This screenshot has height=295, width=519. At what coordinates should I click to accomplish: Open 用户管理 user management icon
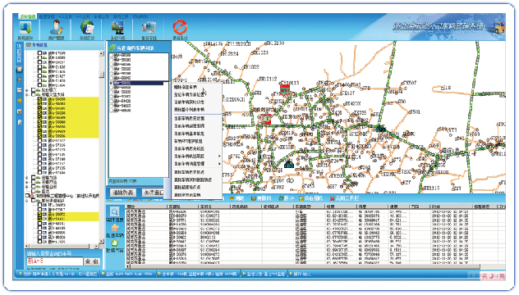coord(56,28)
